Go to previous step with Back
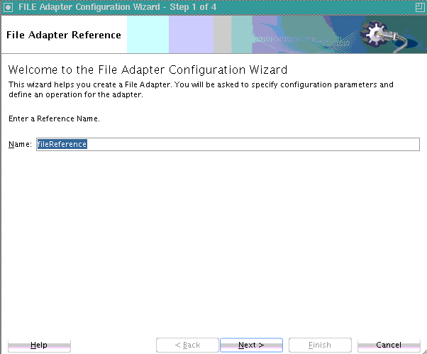 click(187, 345)
